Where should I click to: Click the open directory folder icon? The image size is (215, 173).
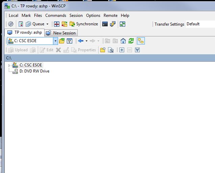point(62,41)
